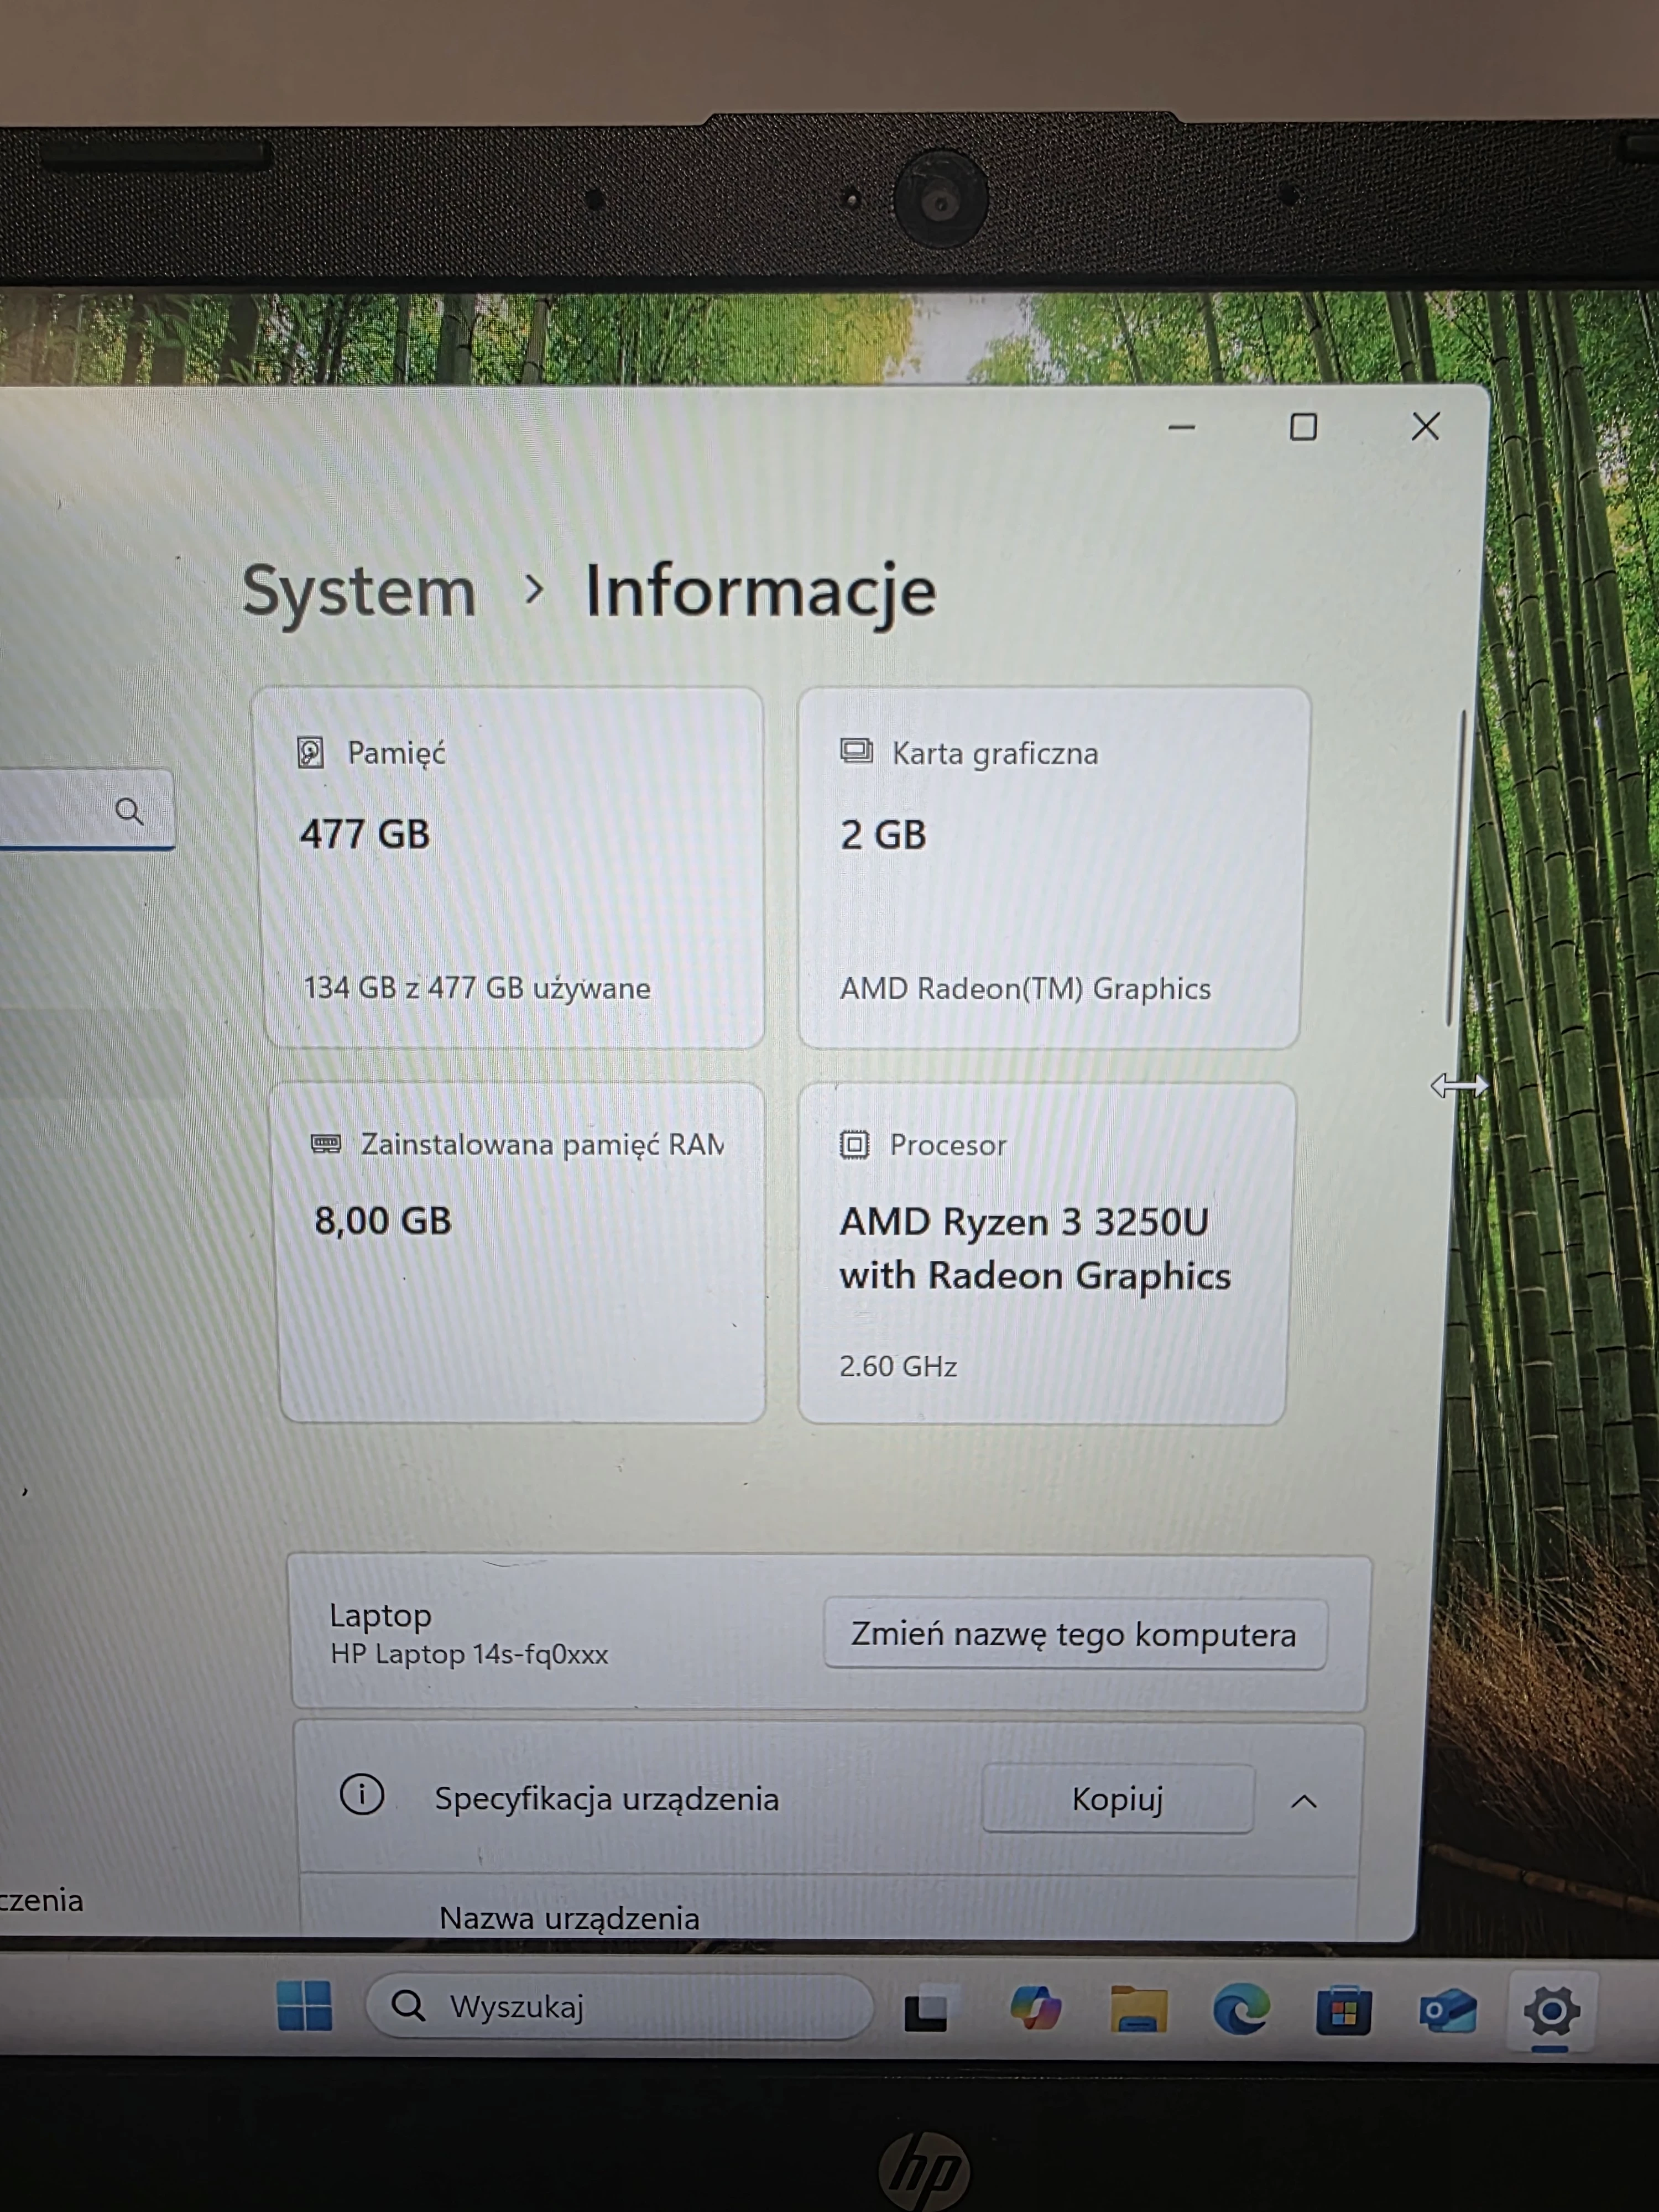Click the 8,00 GB value
Screen dimensions: 1659x2212
coord(383,1221)
